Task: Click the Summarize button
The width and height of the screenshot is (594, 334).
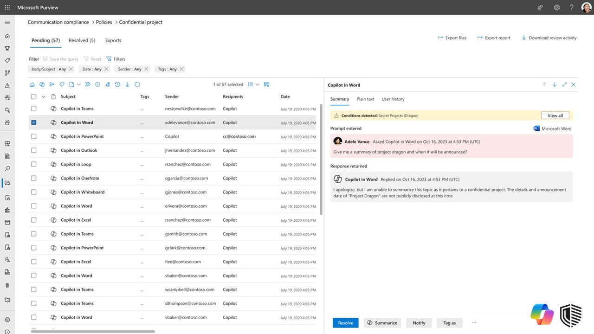Action: click(382, 323)
